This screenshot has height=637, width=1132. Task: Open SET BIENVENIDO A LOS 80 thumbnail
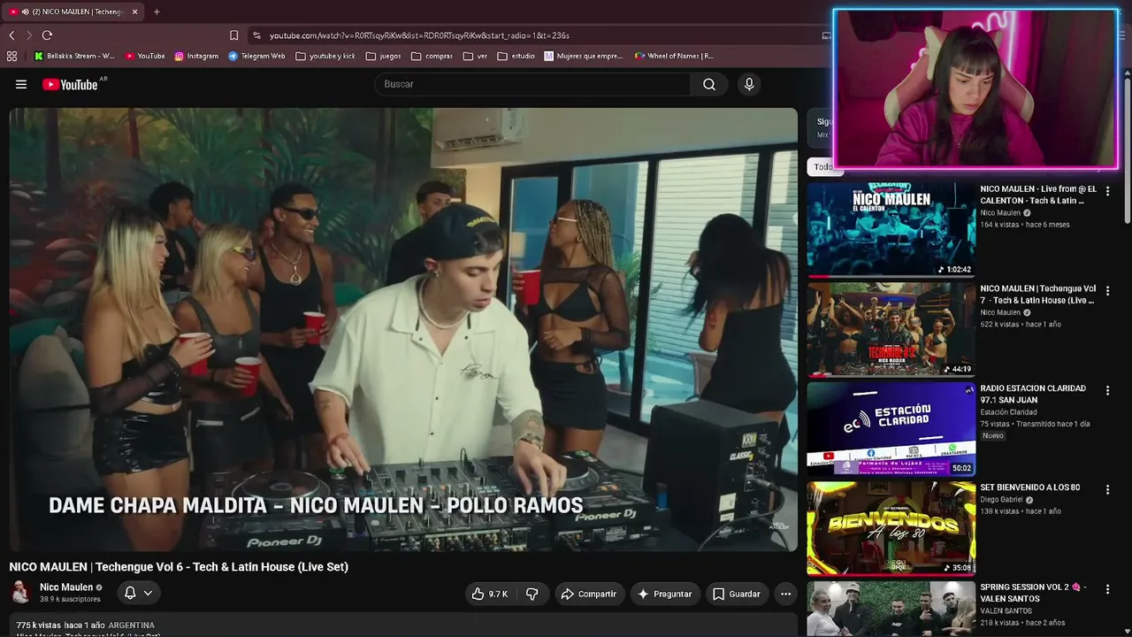click(x=891, y=528)
